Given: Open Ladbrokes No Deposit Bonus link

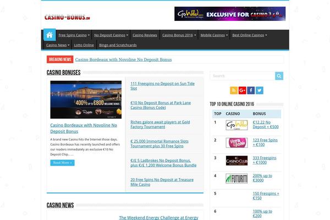Looking at the screenshot, I should 163,163.
